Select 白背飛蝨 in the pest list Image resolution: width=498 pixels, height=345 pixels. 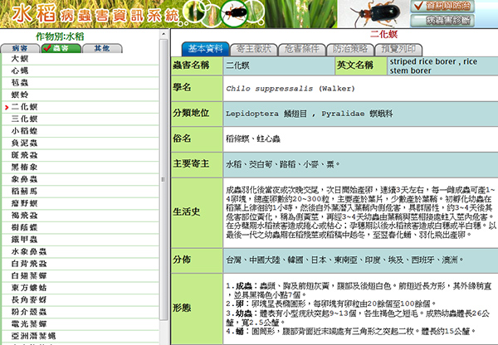coord(29,264)
